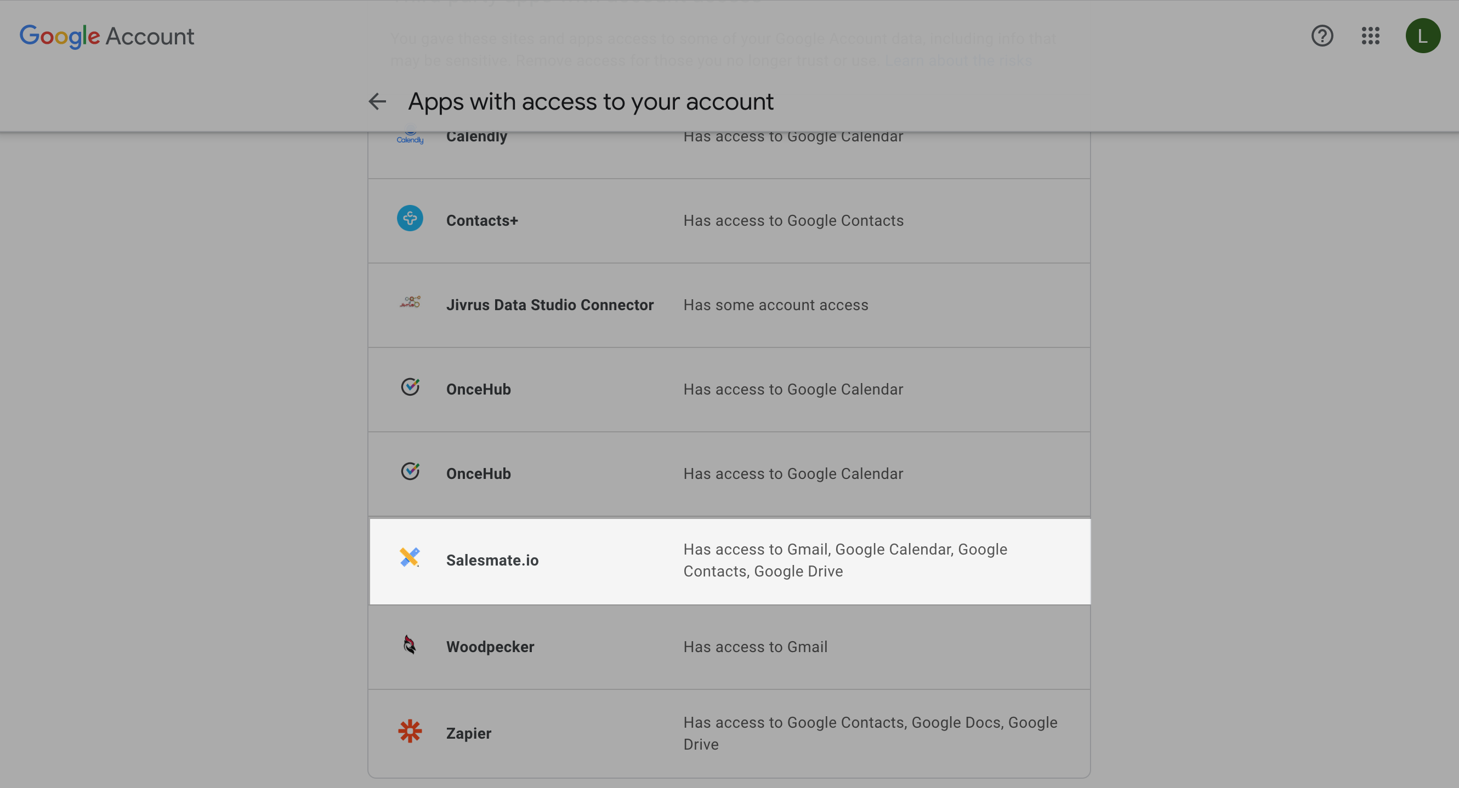Click the Salesmate.io app icon
The image size is (1459, 788).
410,557
